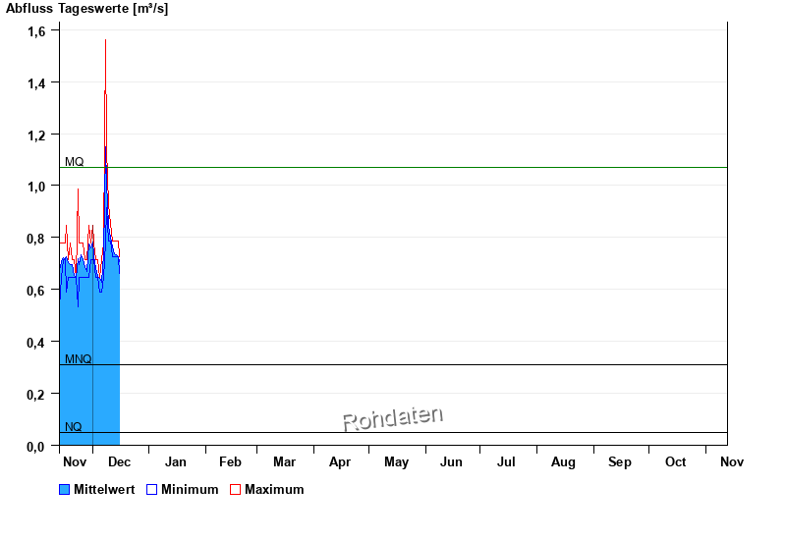Click the white Minimum legend box
Screen dimensions: 786x540
151,490
